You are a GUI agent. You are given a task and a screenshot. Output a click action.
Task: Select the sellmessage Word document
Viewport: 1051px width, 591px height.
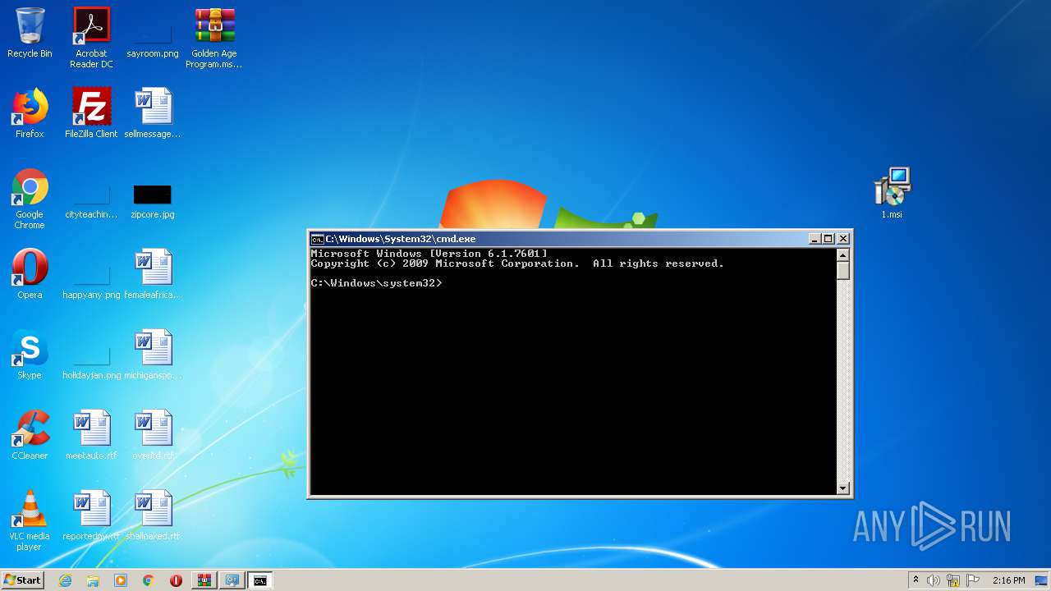[x=153, y=113]
